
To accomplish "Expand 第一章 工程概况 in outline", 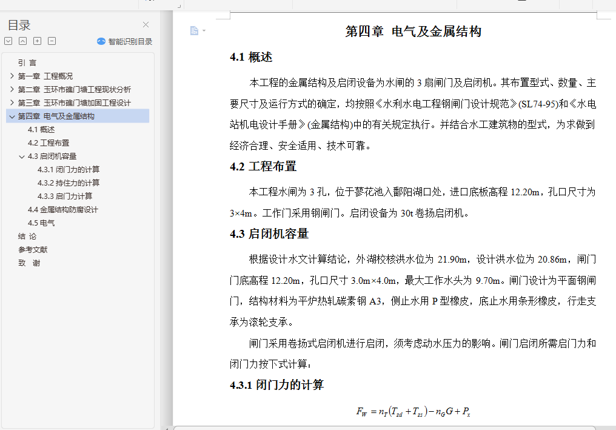I will point(12,76).
